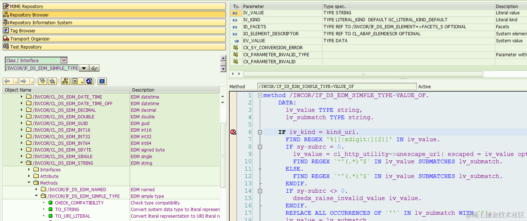
Task: Click the object name input field
Action: (42, 68)
